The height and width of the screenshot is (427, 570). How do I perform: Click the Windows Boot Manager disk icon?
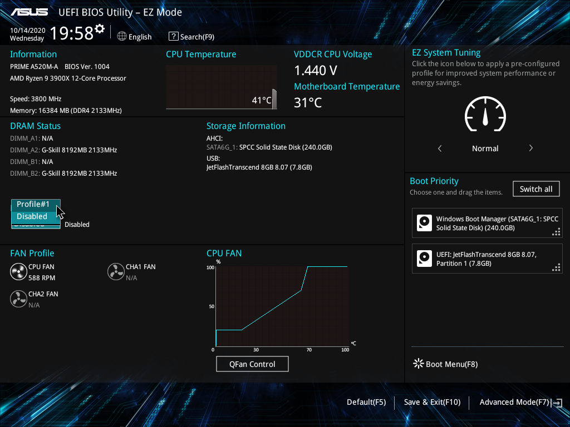coord(424,223)
